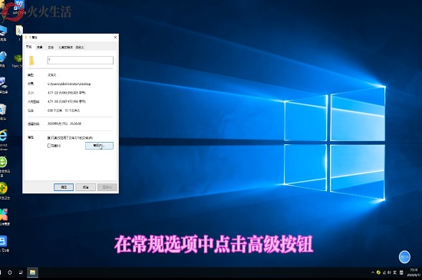Open the Previous Versions tab

[66, 48]
